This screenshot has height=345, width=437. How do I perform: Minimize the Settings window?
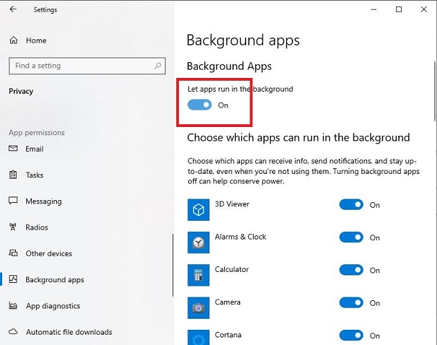click(374, 10)
